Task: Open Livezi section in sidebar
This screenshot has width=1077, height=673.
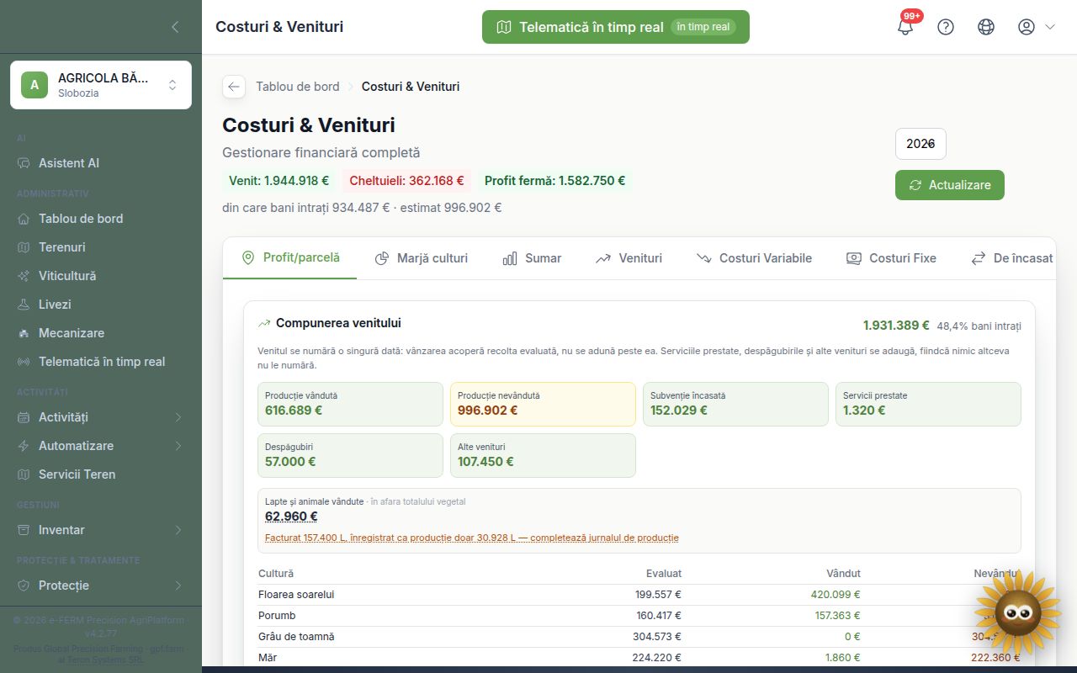Action: (x=101, y=305)
